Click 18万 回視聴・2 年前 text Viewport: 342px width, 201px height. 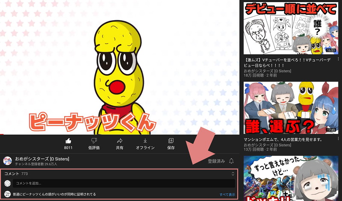point(260,75)
